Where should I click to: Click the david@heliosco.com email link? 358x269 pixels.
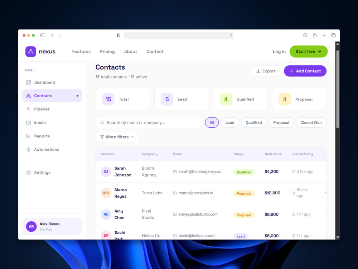197,236
